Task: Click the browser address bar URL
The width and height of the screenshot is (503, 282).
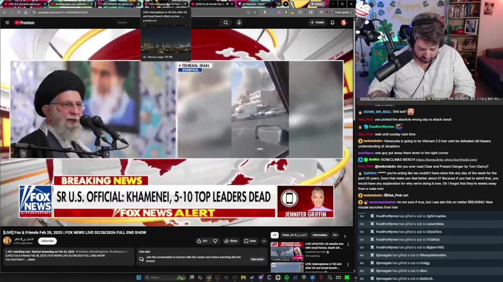Action: pos(62,12)
